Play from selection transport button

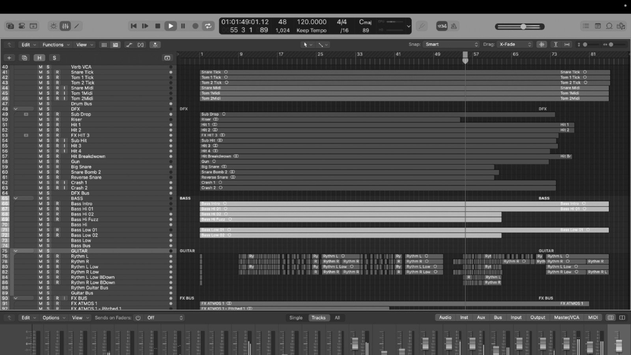pos(145,26)
